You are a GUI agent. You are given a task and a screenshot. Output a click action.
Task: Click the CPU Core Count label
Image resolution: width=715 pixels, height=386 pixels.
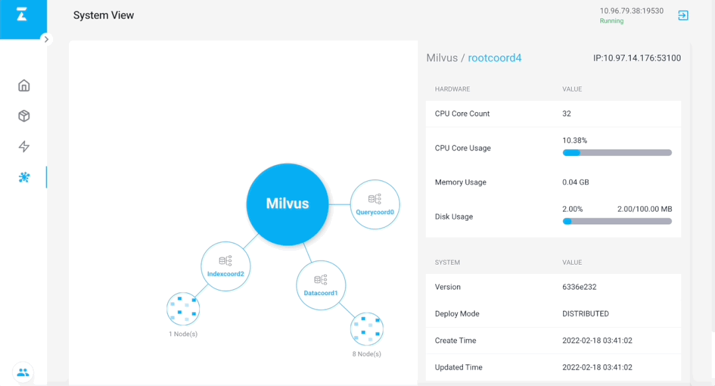point(462,113)
